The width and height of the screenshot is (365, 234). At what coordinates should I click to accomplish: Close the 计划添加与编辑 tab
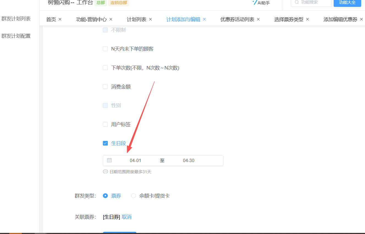pos(204,19)
